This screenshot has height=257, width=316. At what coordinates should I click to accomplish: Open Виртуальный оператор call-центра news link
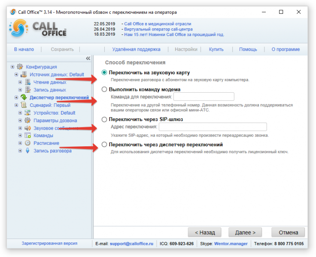pyautogui.click(x=158, y=29)
